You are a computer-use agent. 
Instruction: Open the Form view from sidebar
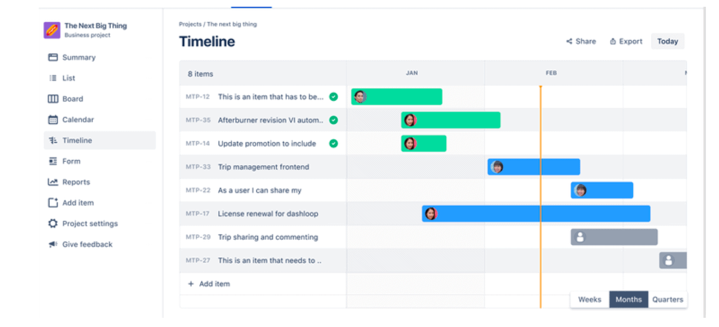(53, 161)
